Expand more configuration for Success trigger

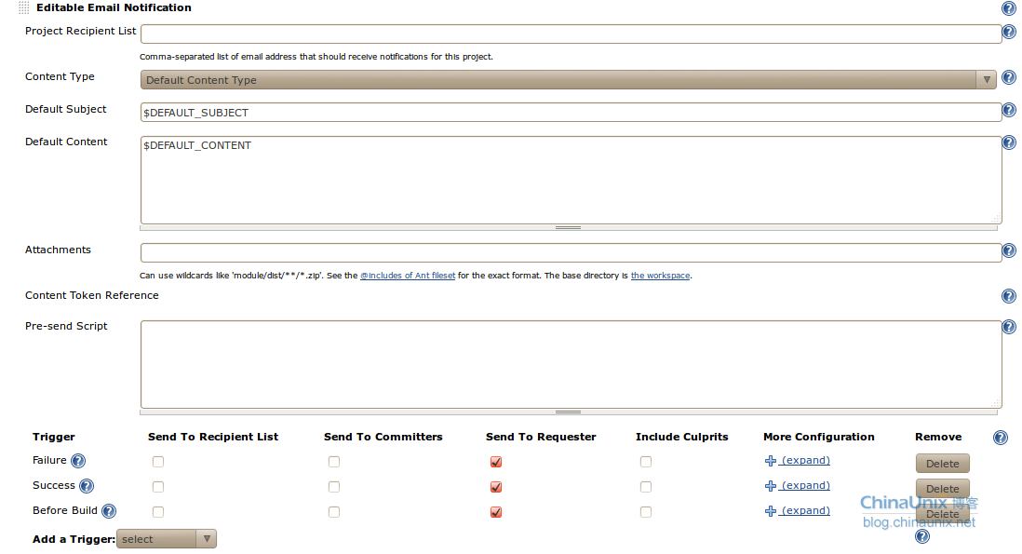point(805,485)
